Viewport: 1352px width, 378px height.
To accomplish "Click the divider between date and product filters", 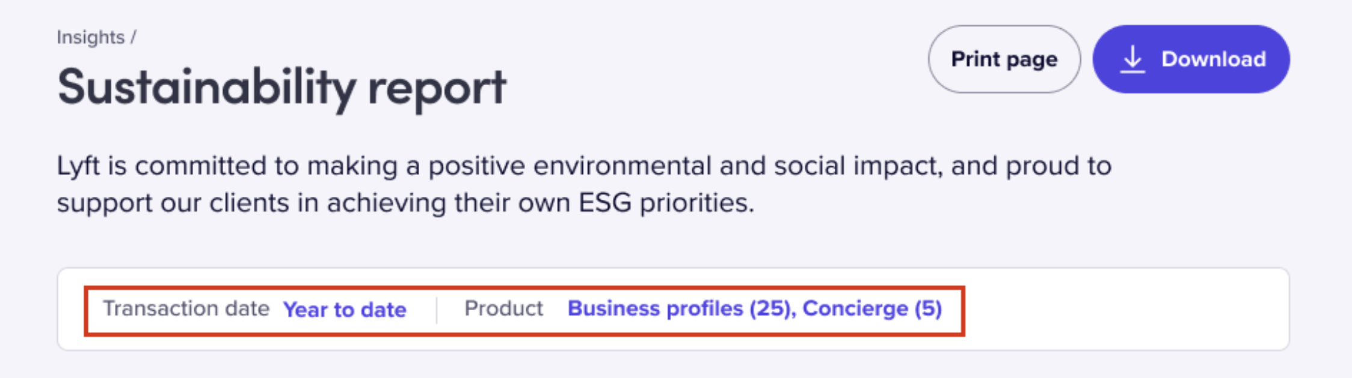I will click(437, 310).
